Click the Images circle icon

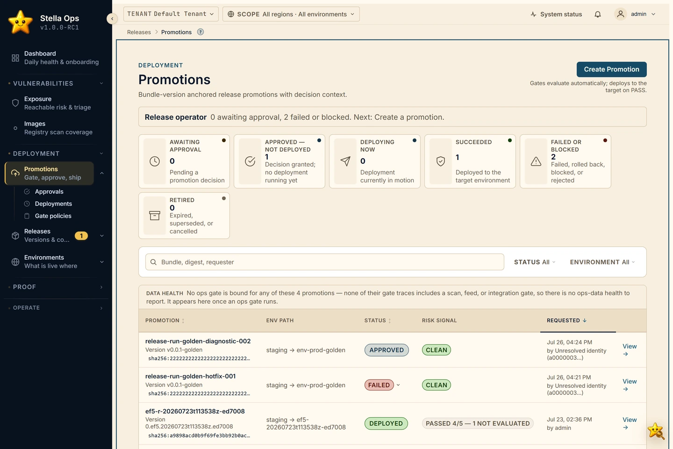point(15,128)
